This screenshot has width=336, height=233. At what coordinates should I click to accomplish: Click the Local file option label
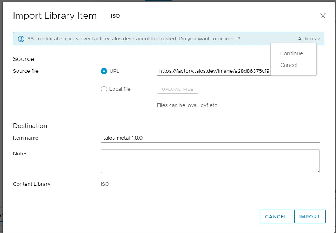click(x=120, y=89)
